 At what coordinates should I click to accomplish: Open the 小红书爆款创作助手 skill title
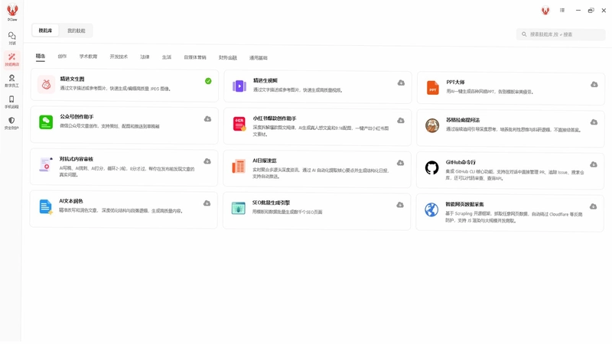(x=275, y=118)
